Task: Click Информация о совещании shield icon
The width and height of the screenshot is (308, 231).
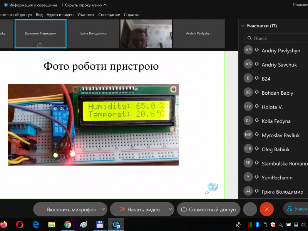Action: [x=6, y=5]
